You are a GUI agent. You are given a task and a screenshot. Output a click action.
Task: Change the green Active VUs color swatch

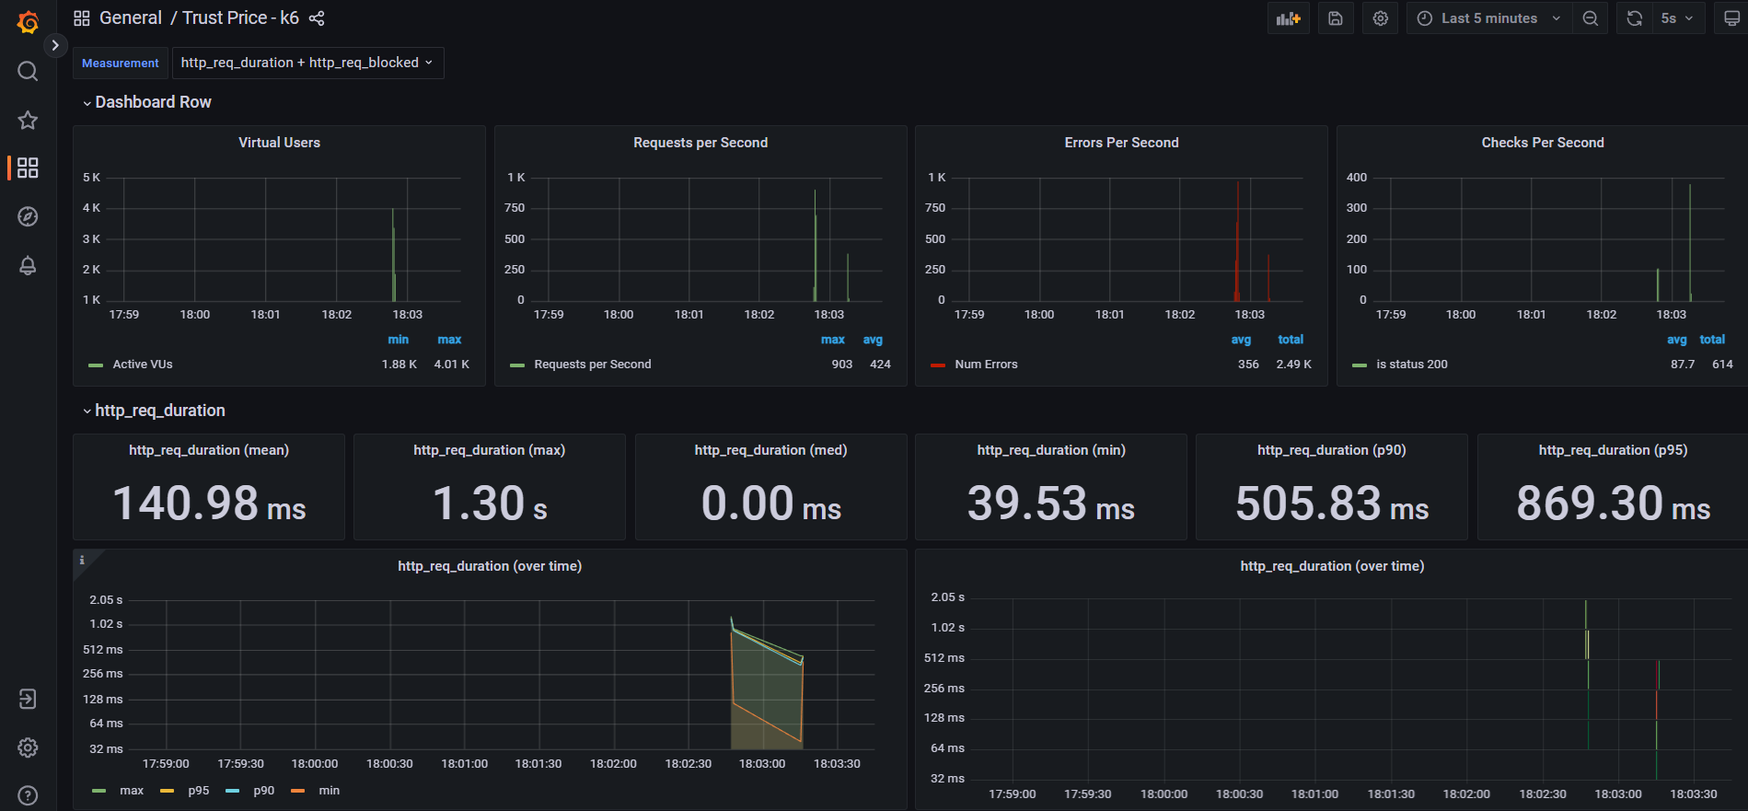click(x=96, y=365)
